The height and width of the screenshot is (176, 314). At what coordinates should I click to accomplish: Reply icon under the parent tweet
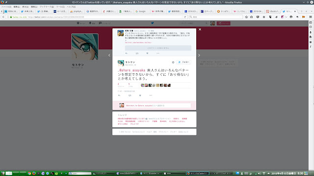point(127,53)
